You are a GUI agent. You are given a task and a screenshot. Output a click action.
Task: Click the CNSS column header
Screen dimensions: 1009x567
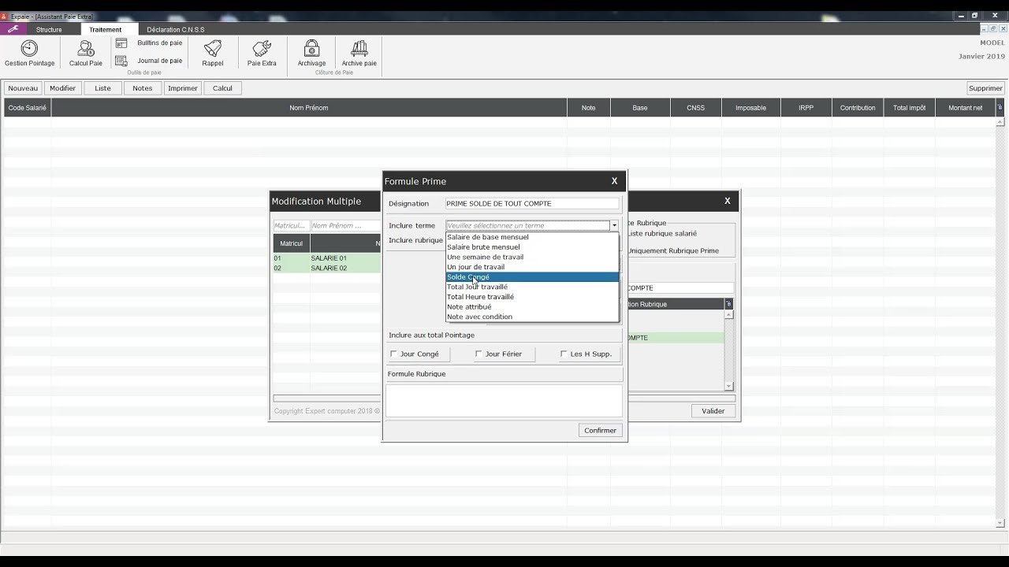click(x=696, y=108)
